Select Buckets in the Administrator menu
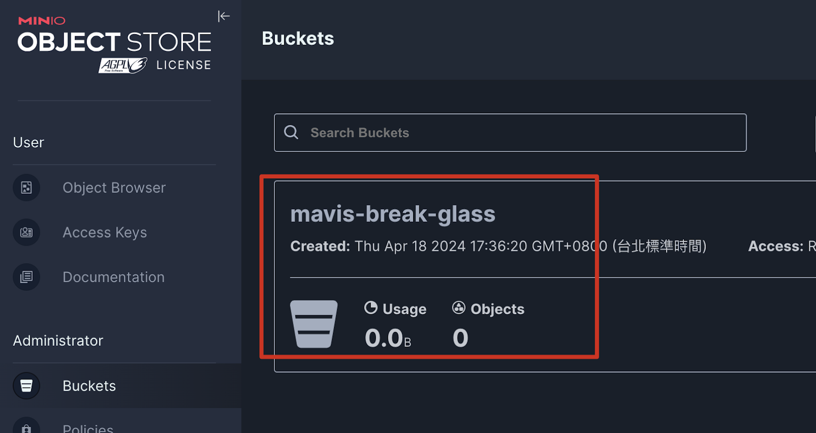Screen dimensions: 816x433 89,386
